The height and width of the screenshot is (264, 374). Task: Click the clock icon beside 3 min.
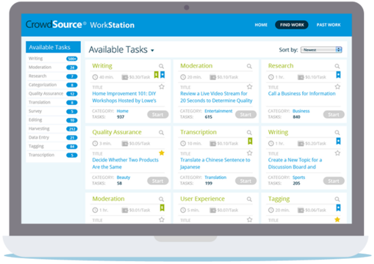tap(95, 144)
